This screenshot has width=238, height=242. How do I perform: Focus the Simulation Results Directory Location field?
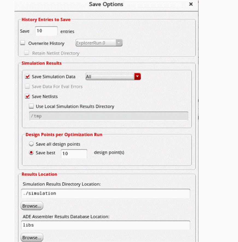tap(105, 193)
